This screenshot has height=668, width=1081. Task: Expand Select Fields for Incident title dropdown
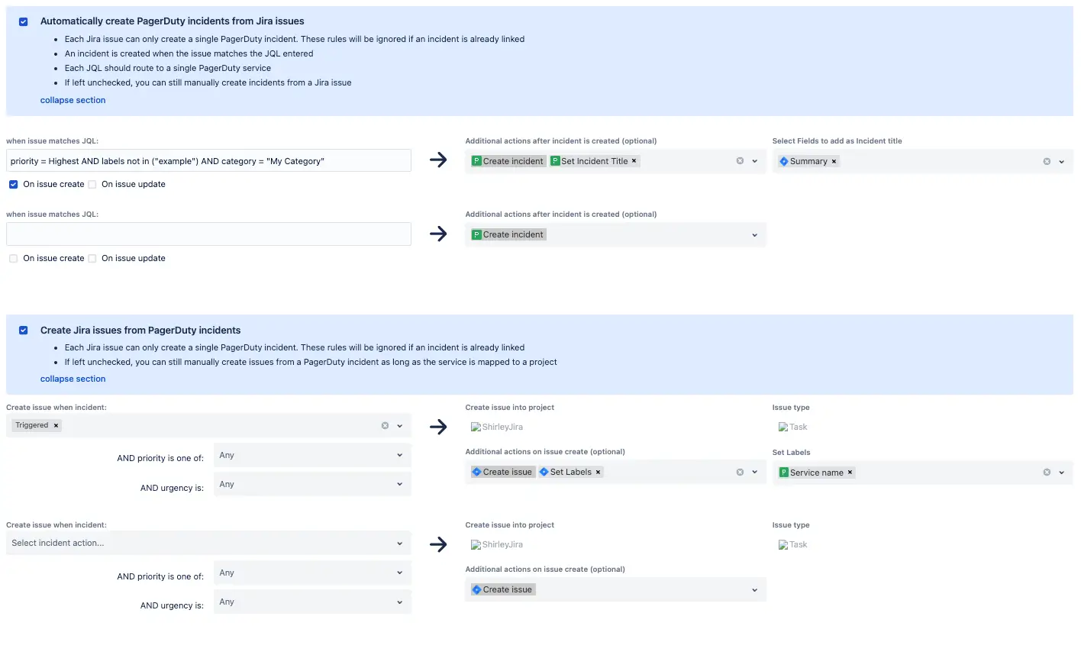pyautogui.click(x=1062, y=162)
